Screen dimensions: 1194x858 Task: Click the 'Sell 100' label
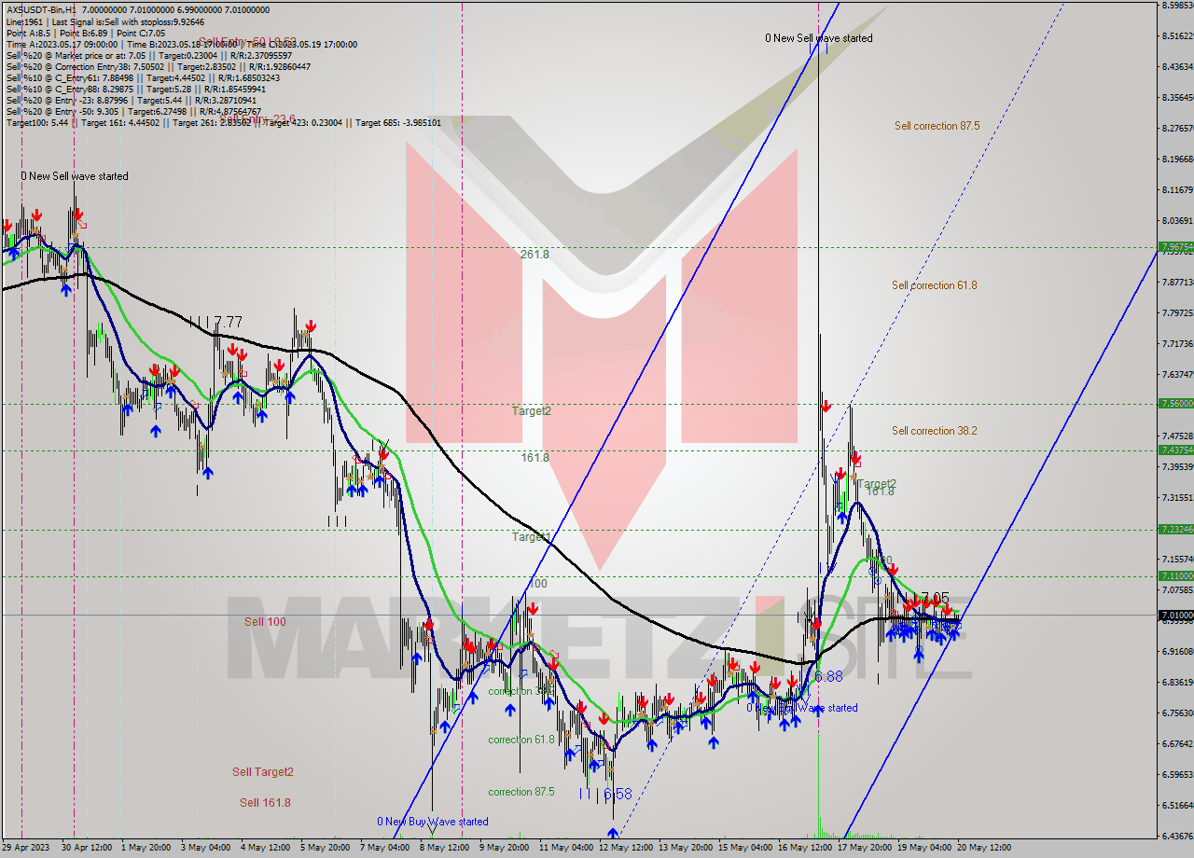pyautogui.click(x=265, y=622)
